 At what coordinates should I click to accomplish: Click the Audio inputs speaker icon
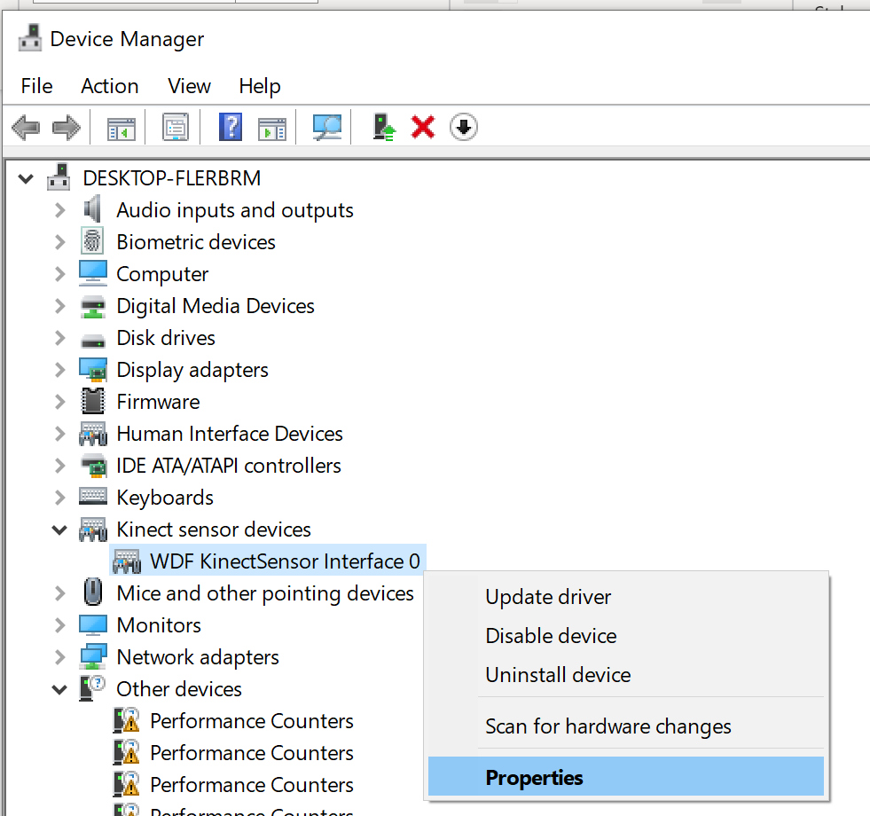pyautogui.click(x=92, y=209)
